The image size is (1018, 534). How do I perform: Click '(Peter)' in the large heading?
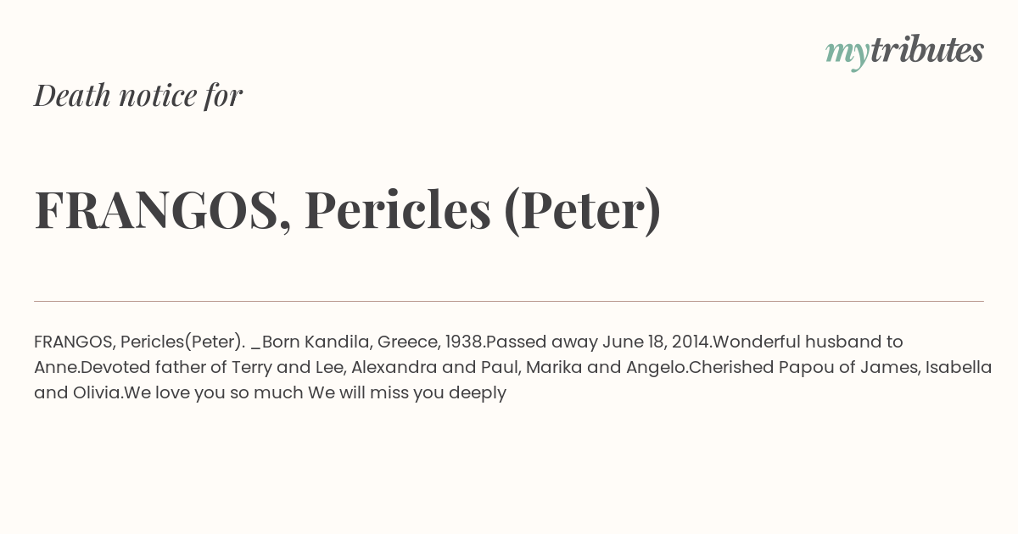pyautogui.click(x=582, y=210)
